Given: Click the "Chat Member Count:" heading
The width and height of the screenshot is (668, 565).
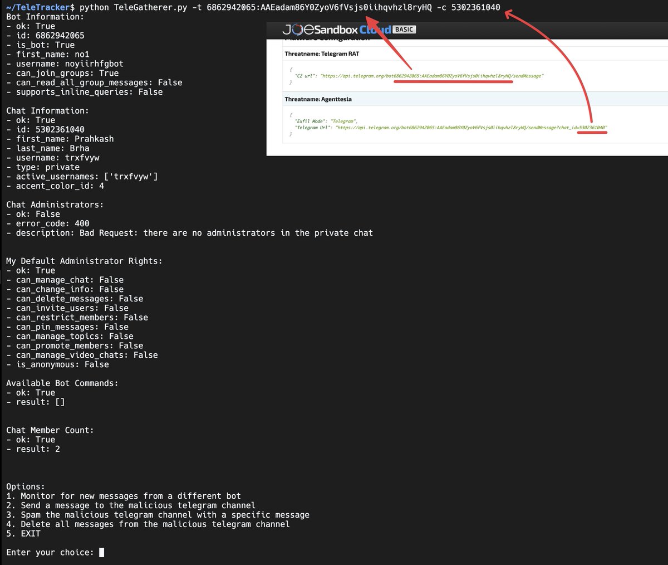Looking at the screenshot, I should [50, 431].
